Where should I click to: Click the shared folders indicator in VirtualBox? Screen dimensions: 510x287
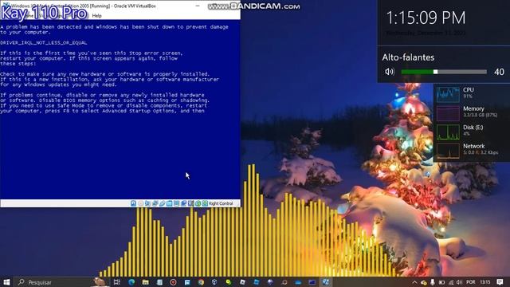tap(169, 203)
